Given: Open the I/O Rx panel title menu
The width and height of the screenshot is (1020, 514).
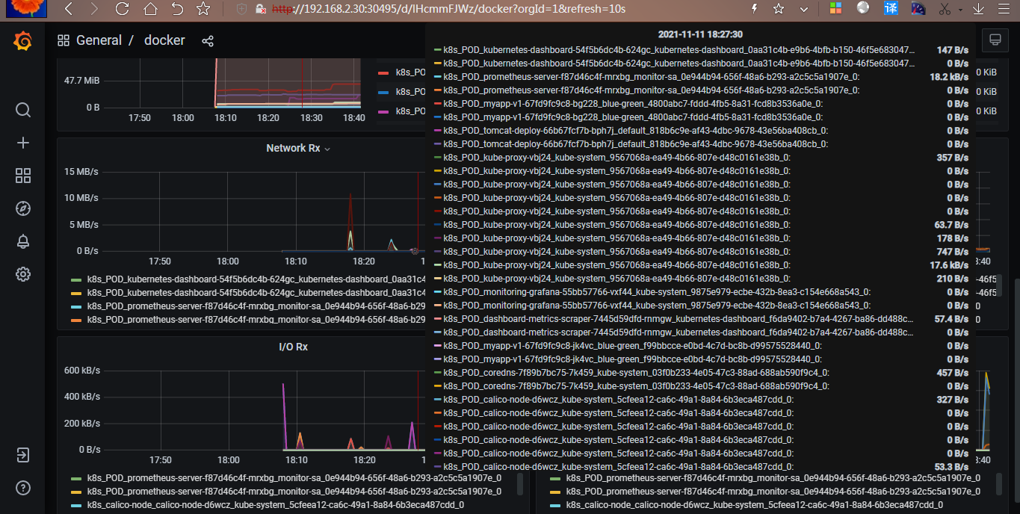Looking at the screenshot, I should [293, 347].
